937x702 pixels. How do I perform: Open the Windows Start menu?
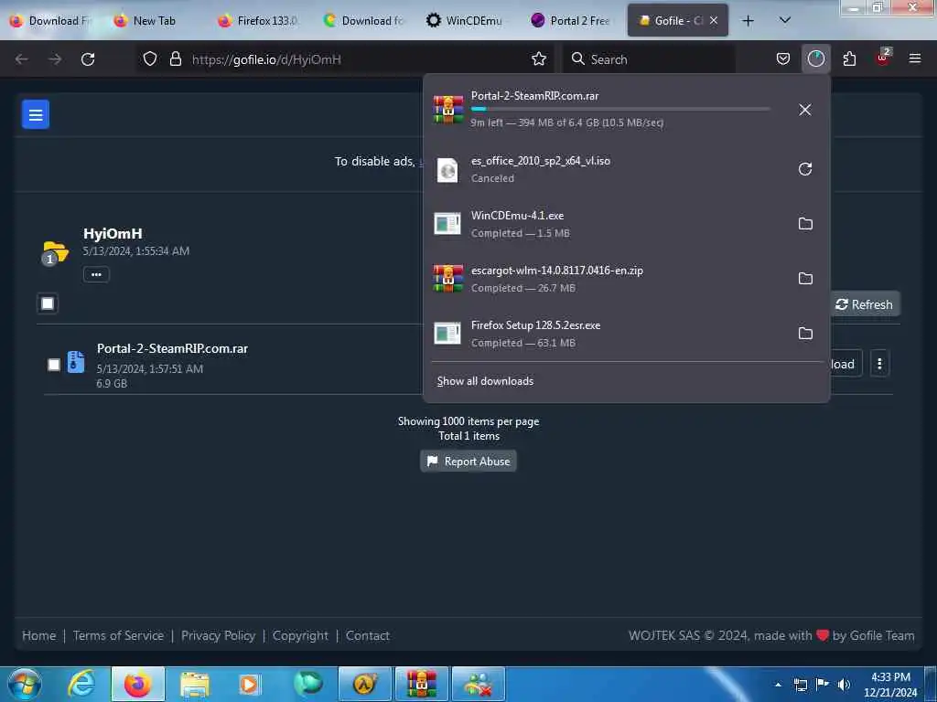(25, 684)
